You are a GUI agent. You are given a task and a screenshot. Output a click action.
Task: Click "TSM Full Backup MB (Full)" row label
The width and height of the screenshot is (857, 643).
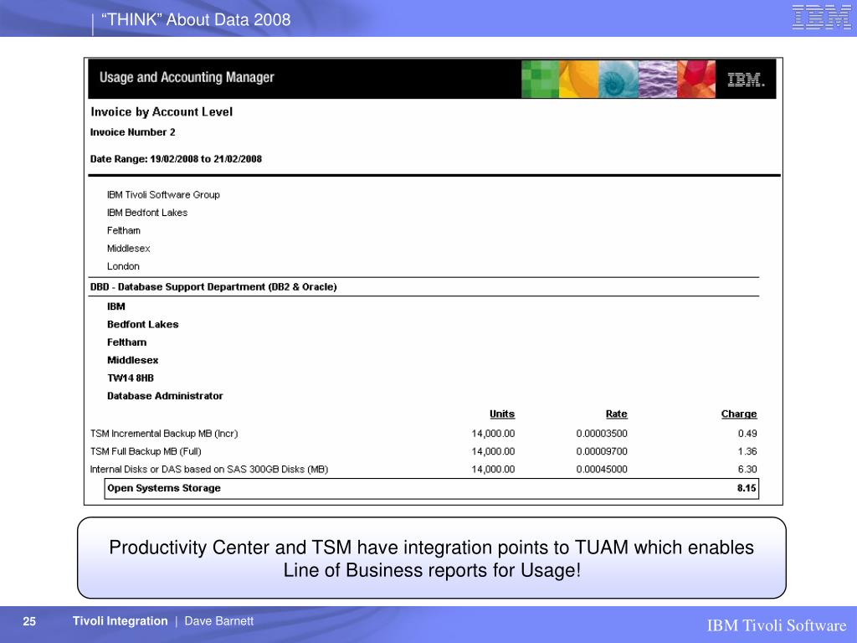coord(146,451)
